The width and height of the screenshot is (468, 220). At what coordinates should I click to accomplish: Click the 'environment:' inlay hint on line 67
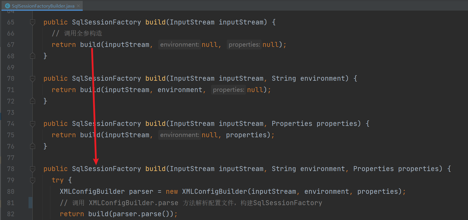pos(179,45)
